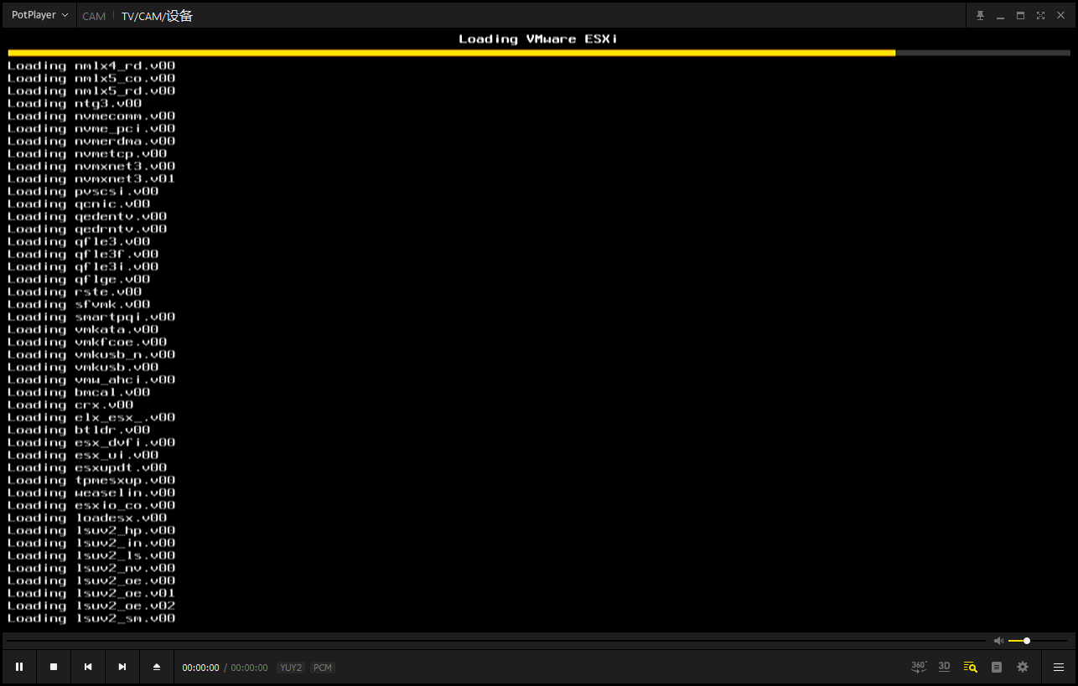The image size is (1078, 686).
Task: Close the PotPlayer window
Action: point(1060,15)
